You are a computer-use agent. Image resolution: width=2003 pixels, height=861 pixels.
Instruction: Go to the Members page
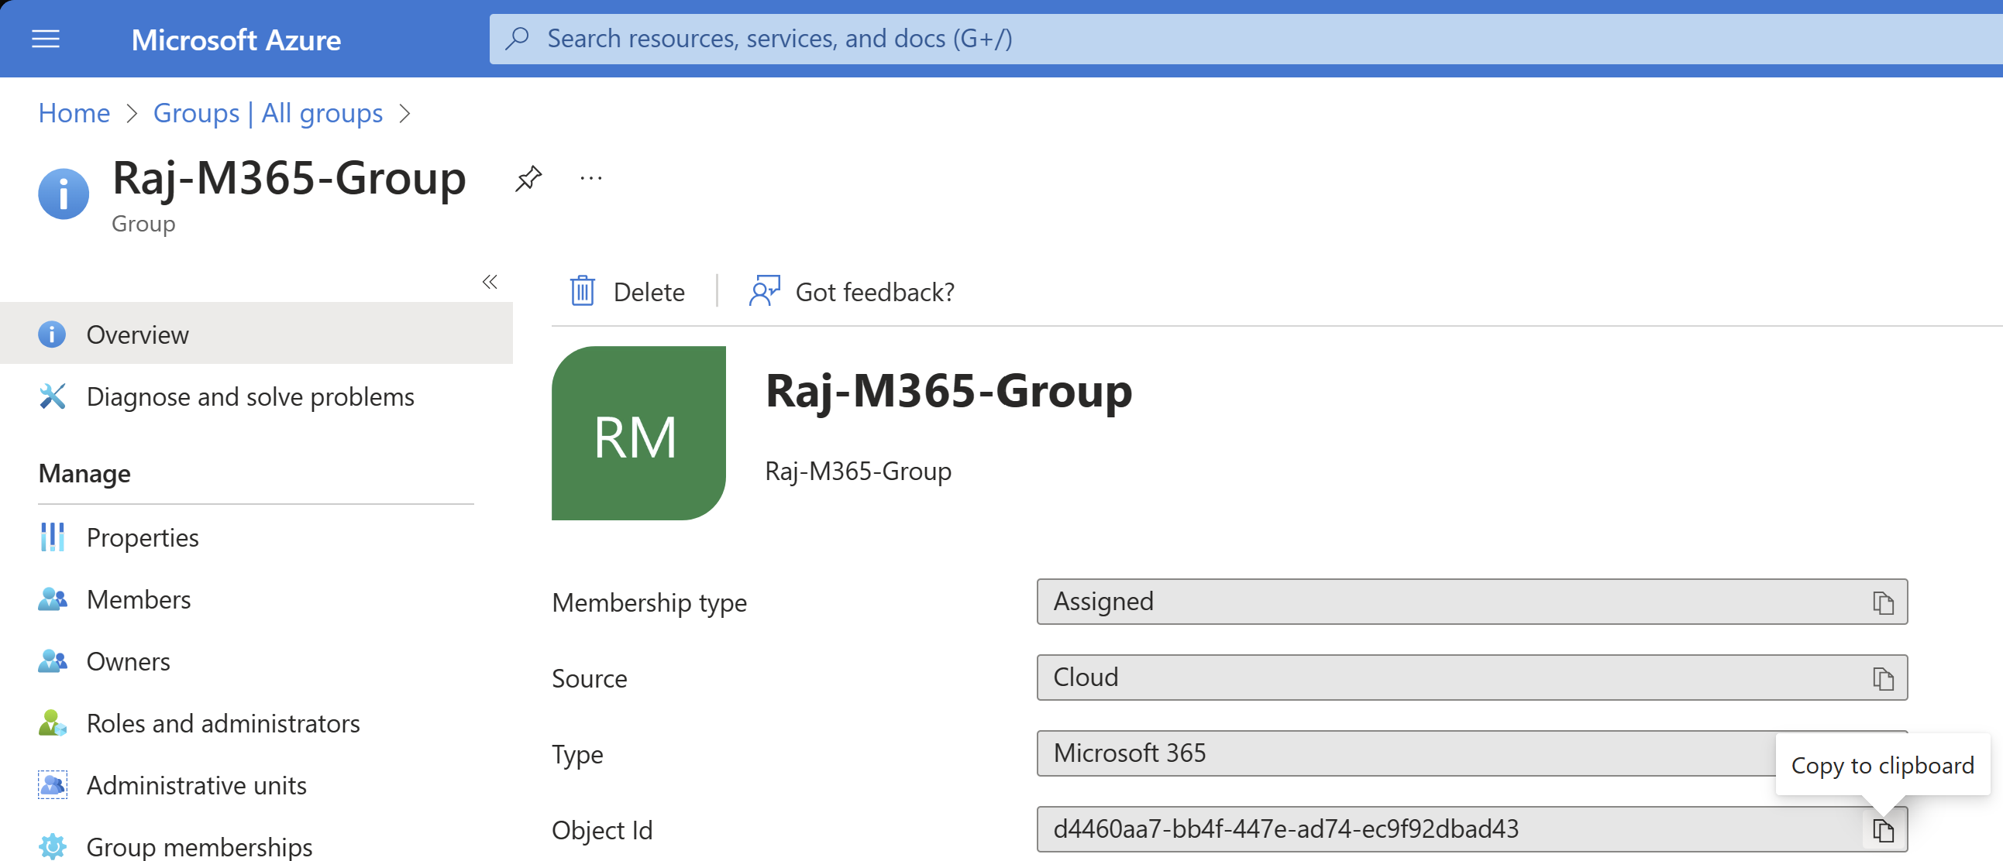tap(139, 599)
